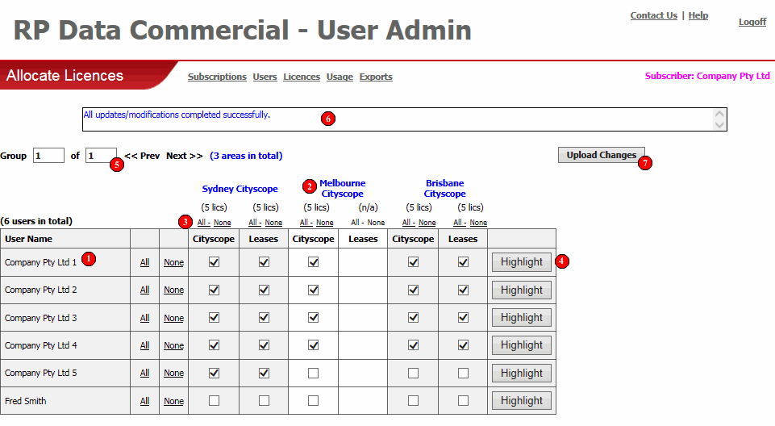This screenshot has height=426, width=775.
Task: Select All licences for Company Pty Ltd 3
Action: pos(144,318)
